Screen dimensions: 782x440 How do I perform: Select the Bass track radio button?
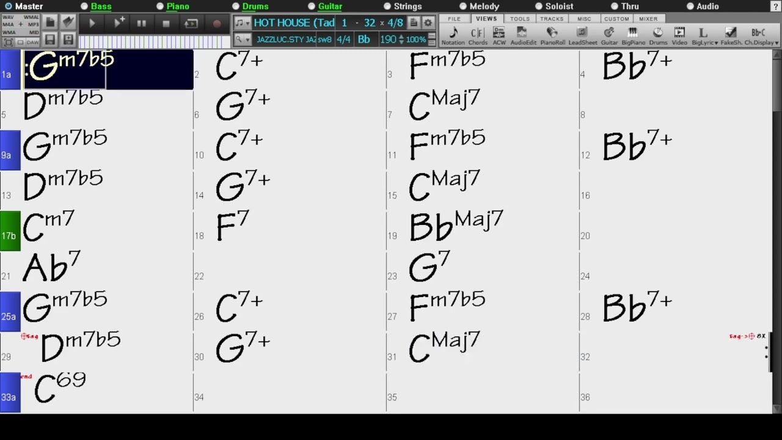[x=84, y=6]
